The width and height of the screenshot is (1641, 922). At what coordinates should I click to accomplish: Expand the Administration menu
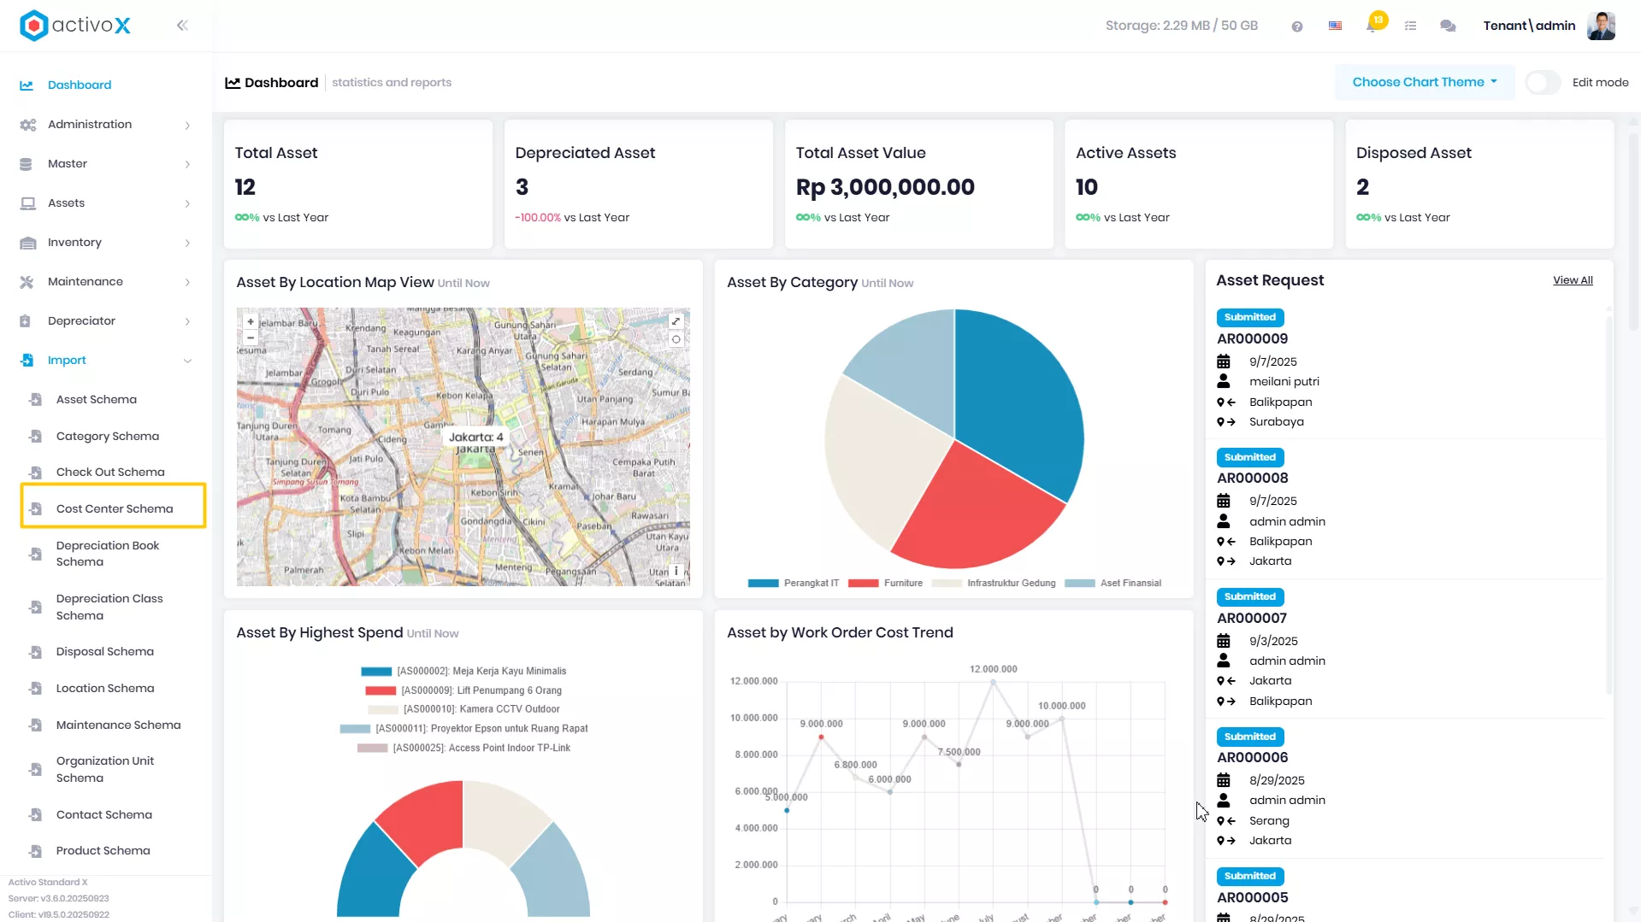[x=106, y=125]
